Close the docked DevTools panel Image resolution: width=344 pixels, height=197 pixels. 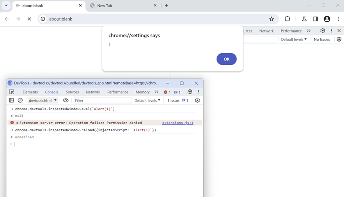tap(339, 30)
